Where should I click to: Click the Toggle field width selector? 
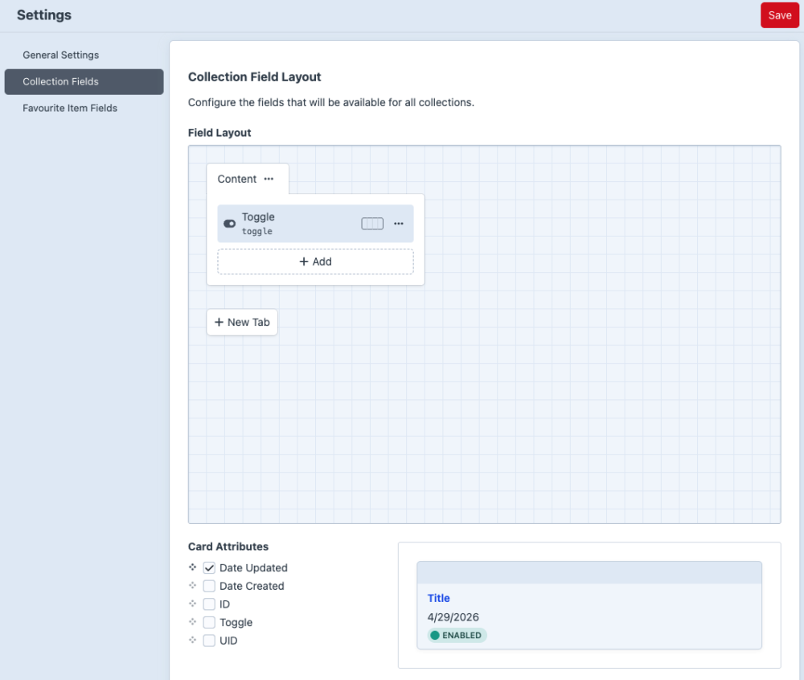[372, 223]
